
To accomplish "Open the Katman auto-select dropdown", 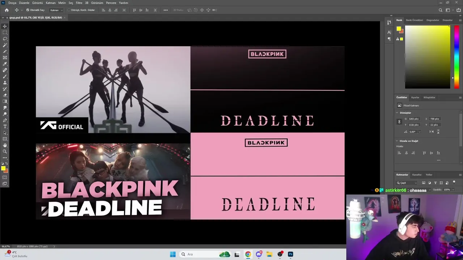I will tap(56, 10).
